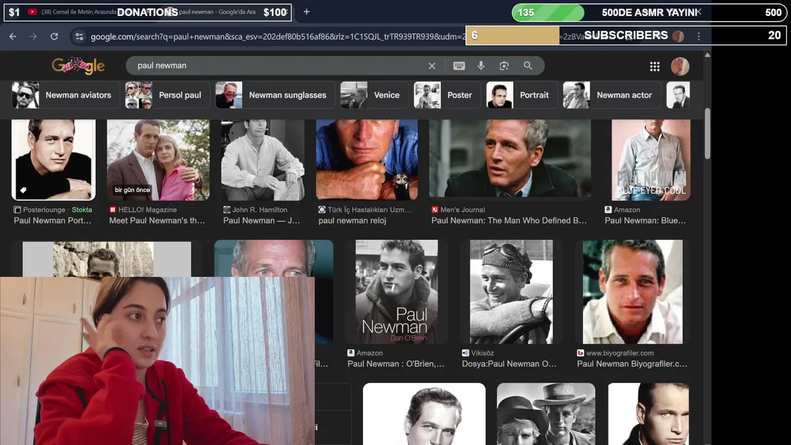The width and height of the screenshot is (791, 445).
Task: Select the Newman aviators filter chip
Action: coord(65,95)
